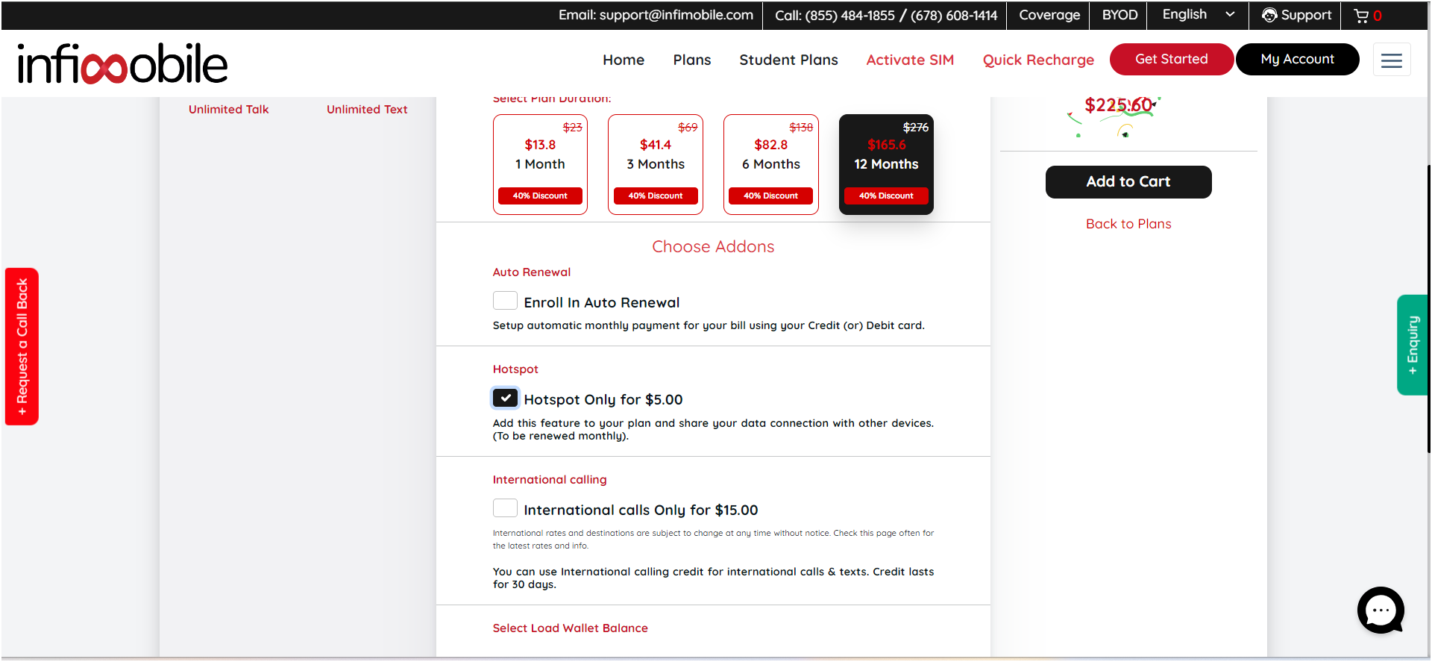Open the Enquiry side tab
Image resolution: width=1432 pixels, height=662 pixels.
1412,345
